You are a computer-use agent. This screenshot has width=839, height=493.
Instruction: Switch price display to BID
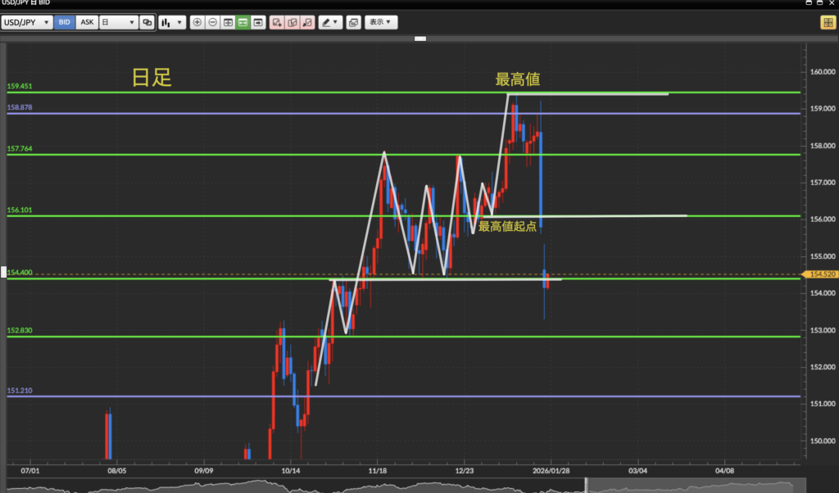[65, 23]
